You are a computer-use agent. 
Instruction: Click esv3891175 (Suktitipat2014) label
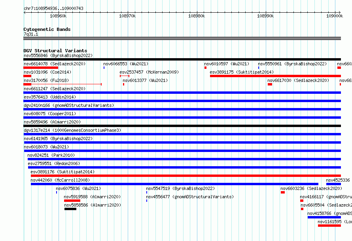coord(242,72)
